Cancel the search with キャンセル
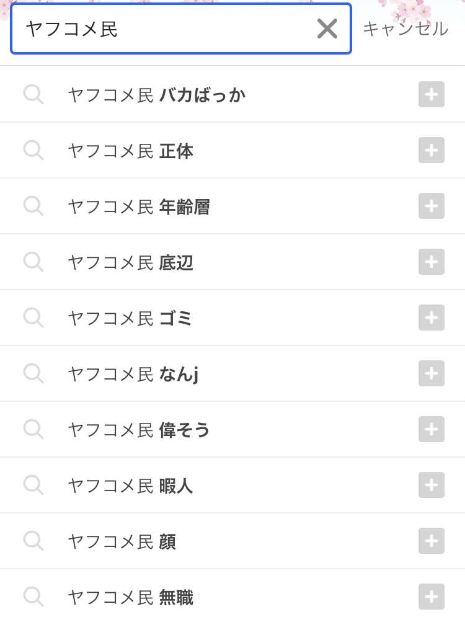The image size is (465, 622). (405, 29)
